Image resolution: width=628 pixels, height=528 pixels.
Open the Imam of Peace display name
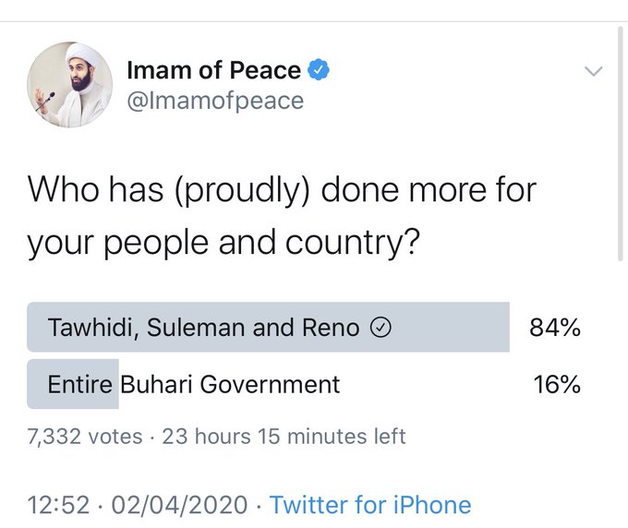(213, 70)
